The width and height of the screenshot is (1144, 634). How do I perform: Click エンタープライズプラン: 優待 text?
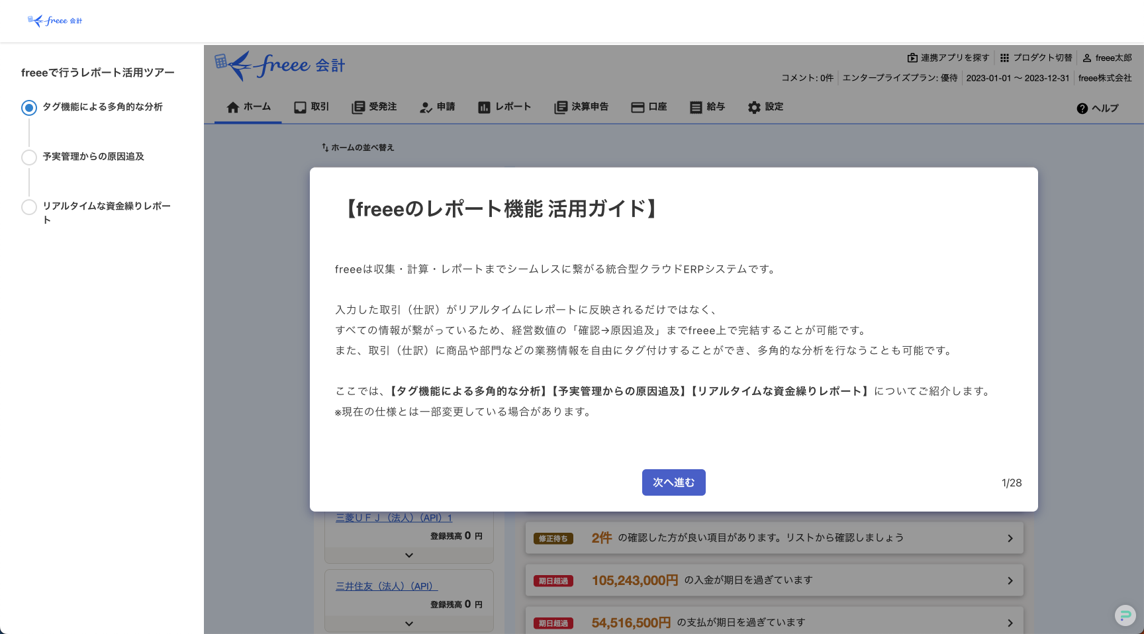click(x=900, y=78)
